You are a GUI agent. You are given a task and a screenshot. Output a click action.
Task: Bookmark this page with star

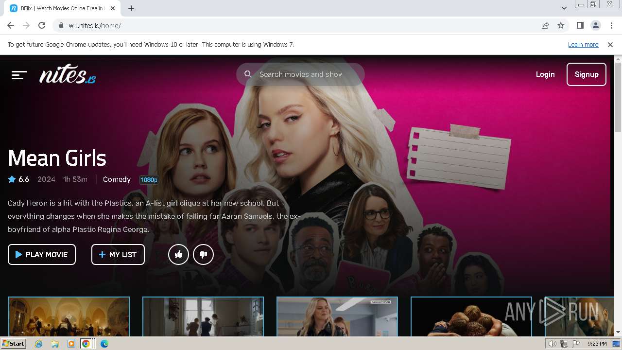(x=561, y=25)
